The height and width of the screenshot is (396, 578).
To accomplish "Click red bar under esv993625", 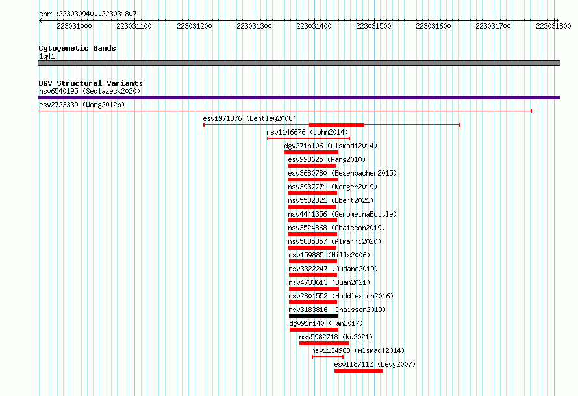I will pos(312,166).
